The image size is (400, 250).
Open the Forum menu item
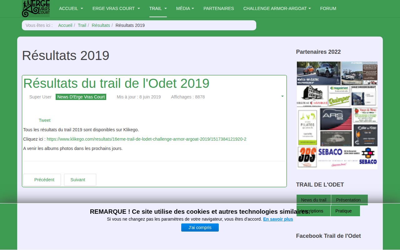click(x=328, y=8)
